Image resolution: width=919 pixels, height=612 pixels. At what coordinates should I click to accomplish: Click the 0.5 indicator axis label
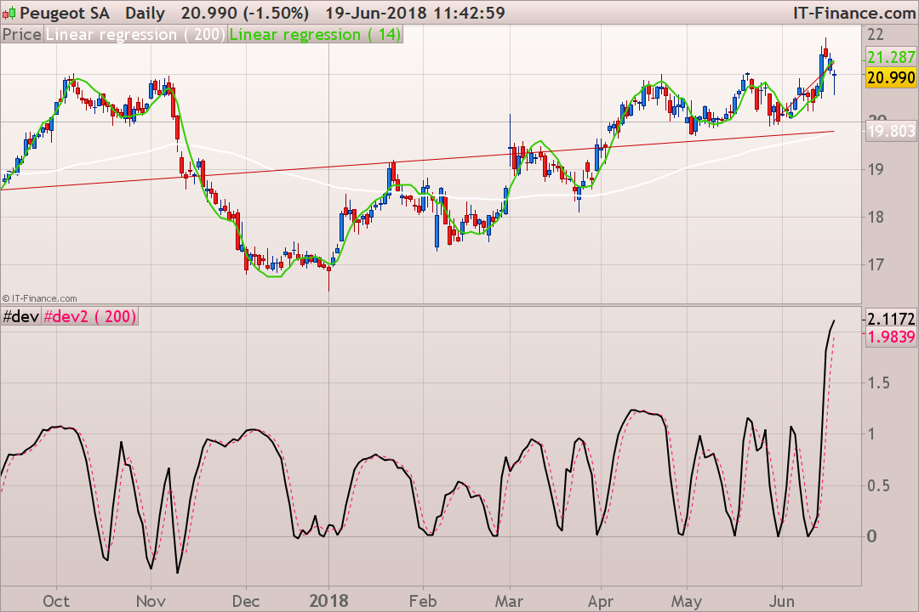point(878,485)
